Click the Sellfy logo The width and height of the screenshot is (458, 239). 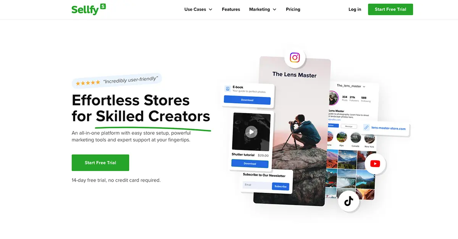89,9
